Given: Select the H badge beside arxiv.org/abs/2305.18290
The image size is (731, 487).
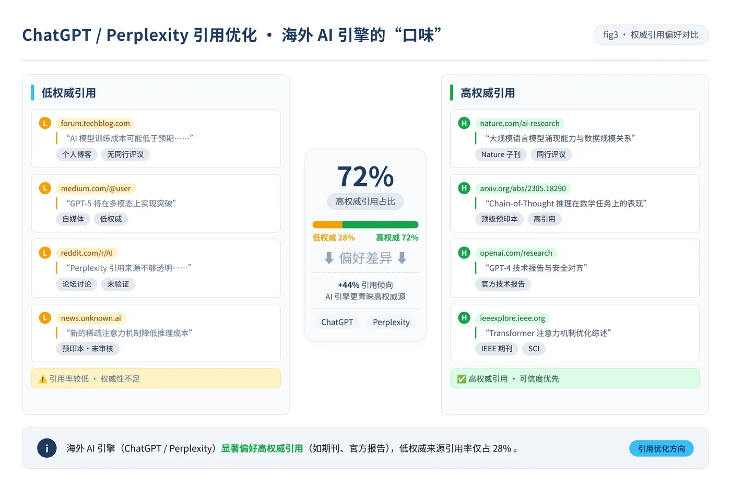Looking at the screenshot, I should [x=464, y=188].
